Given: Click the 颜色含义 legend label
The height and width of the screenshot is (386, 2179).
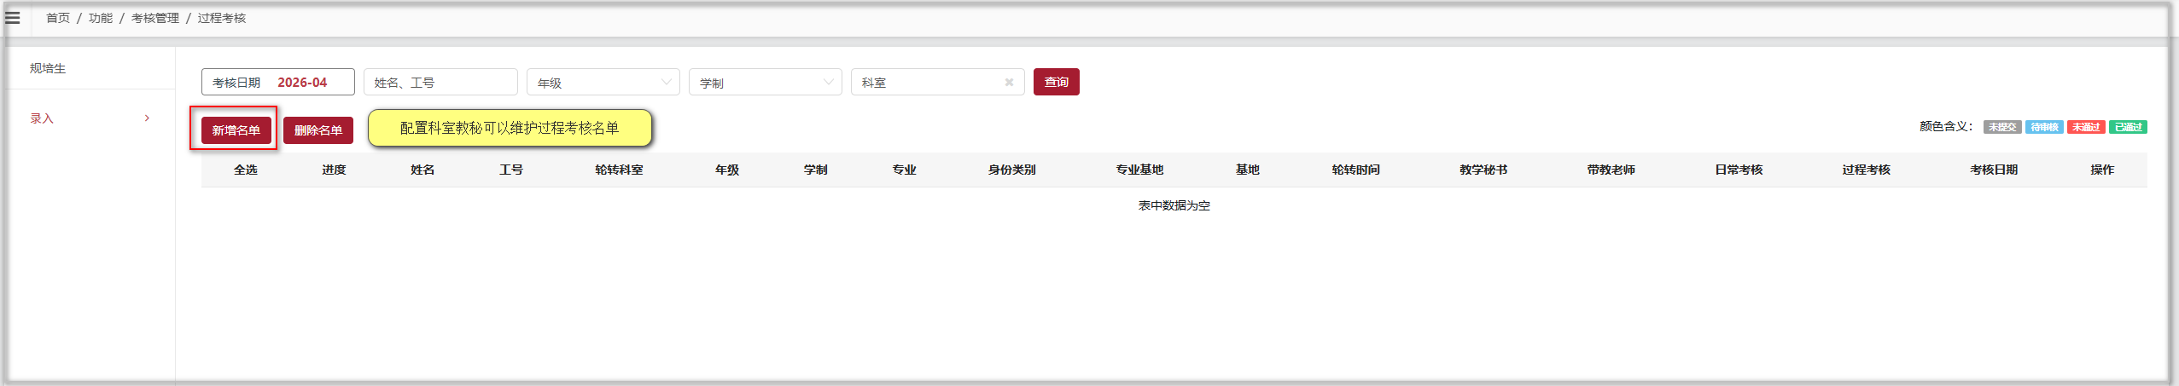Looking at the screenshot, I should pos(1946,126).
